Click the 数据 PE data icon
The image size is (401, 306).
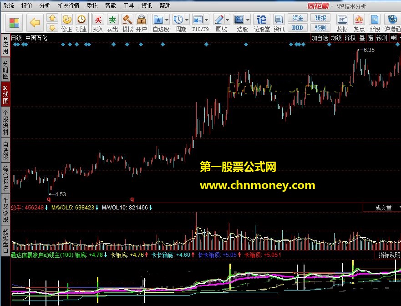342,23
